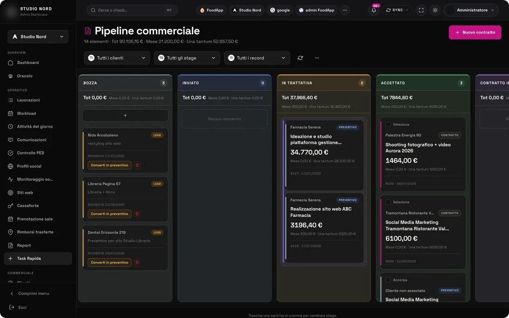Check the Accorpa checkbox
Screen dimensions: 509x318
(388, 280)
